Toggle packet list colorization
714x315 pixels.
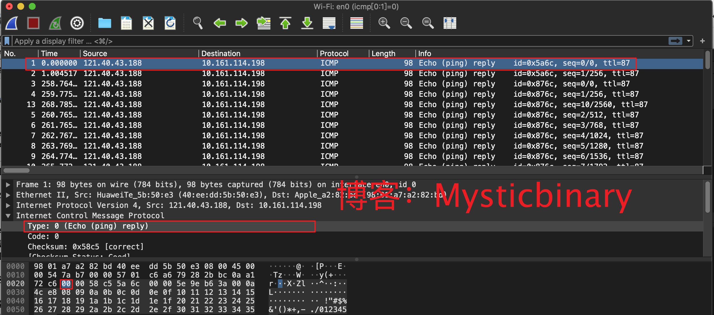[356, 23]
